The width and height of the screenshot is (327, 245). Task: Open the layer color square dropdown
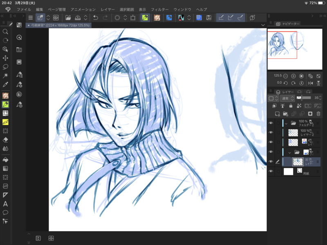(x=273, y=98)
